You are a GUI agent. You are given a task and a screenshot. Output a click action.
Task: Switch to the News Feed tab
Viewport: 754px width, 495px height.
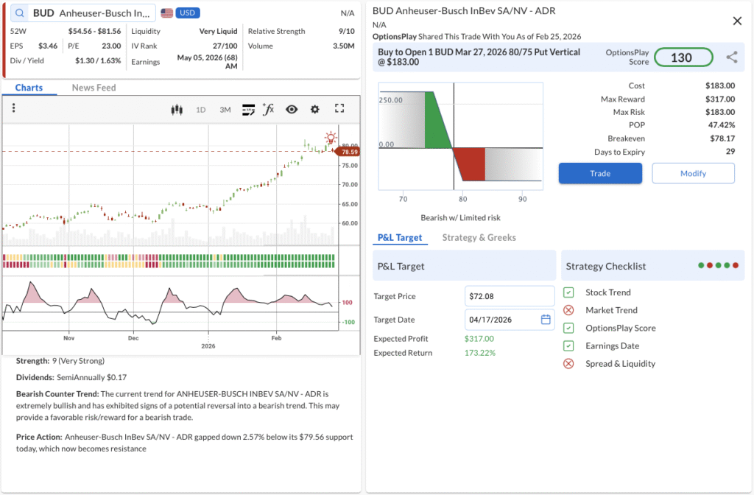click(x=94, y=88)
